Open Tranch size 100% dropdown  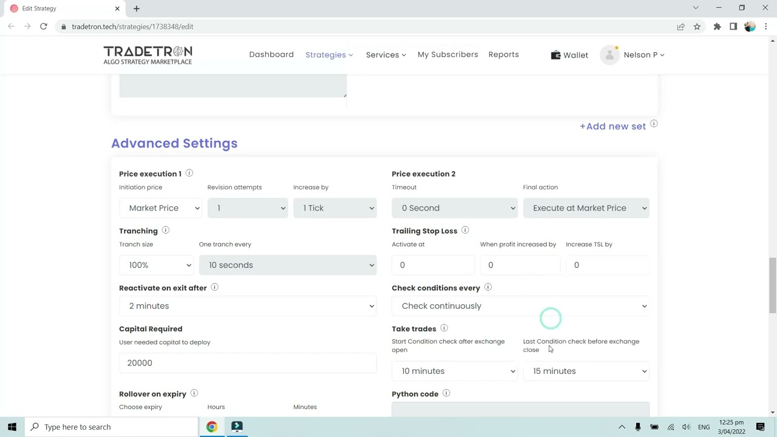(x=156, y=265)
